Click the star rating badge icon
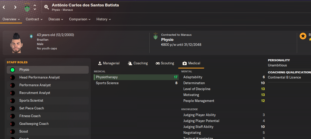This screenshot has height=139, width=311. pyautogui.click(x=303, y=36)
